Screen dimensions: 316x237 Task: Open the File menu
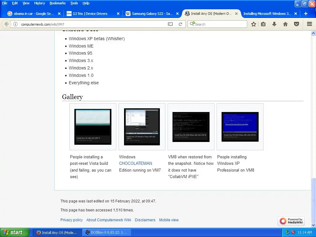point(5,3)
